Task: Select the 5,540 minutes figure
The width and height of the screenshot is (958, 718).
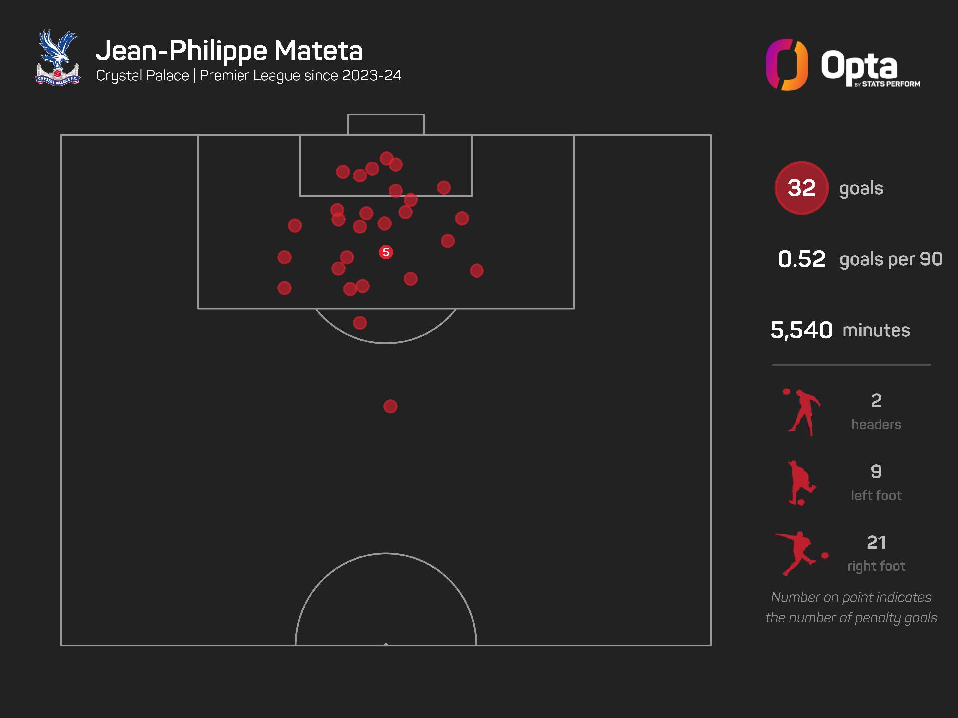Action: (x=801, y=330)
